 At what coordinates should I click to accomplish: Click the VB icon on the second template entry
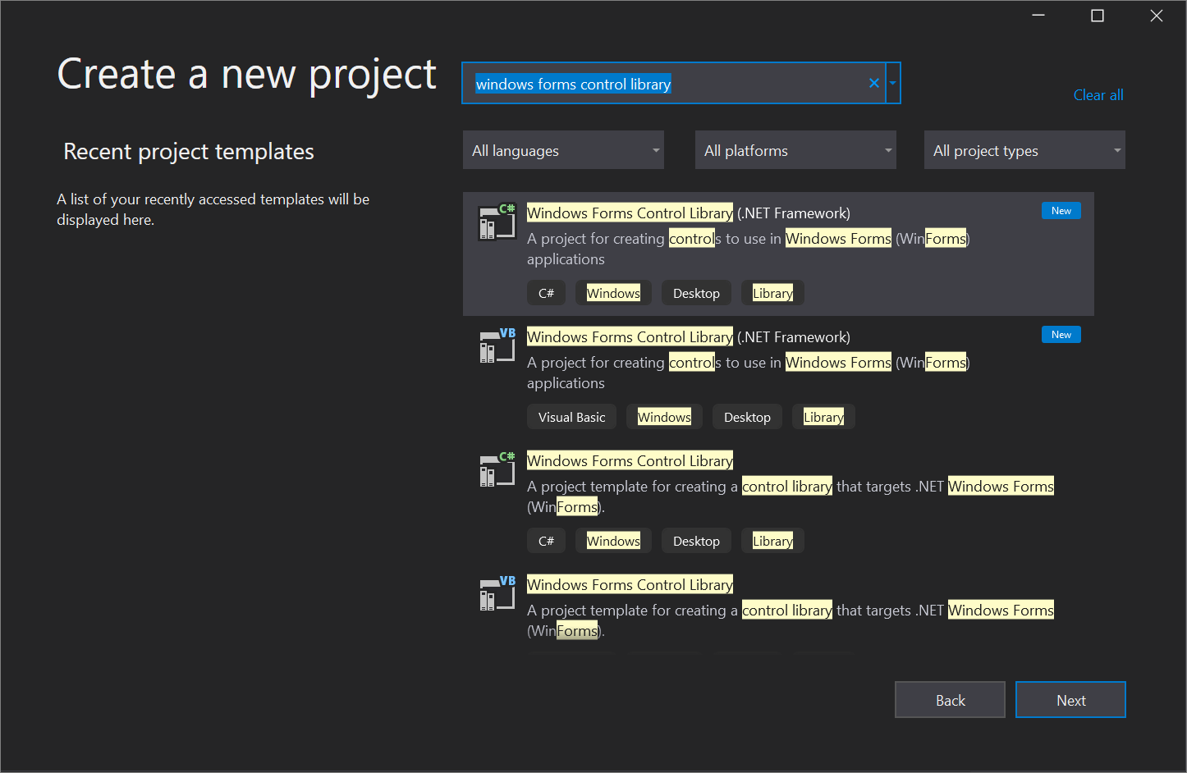tap(497, 345)
